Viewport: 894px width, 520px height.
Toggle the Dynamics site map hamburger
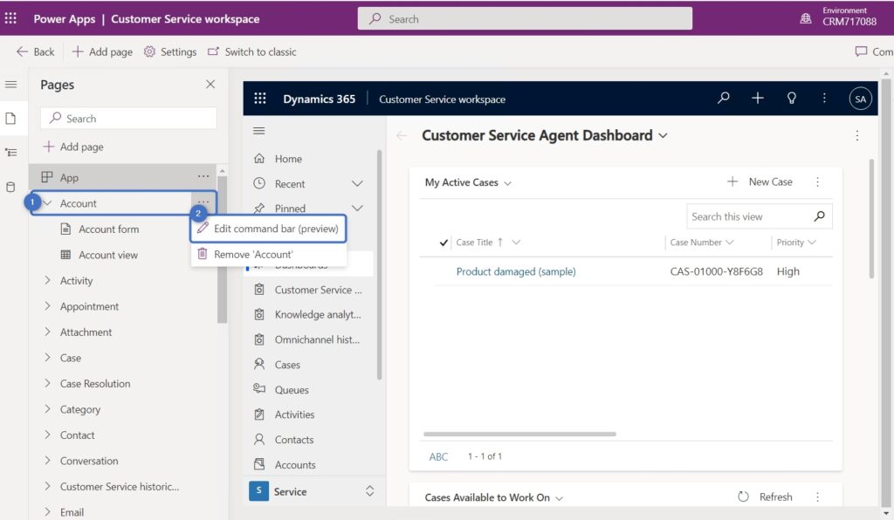[x=258, y=131]
